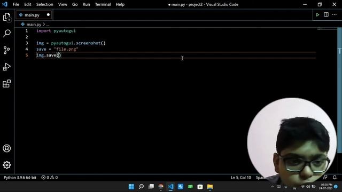Split the editor to the right
Image resolution: width=342 pixels, height=192 pixels.
tap(326, 14)
